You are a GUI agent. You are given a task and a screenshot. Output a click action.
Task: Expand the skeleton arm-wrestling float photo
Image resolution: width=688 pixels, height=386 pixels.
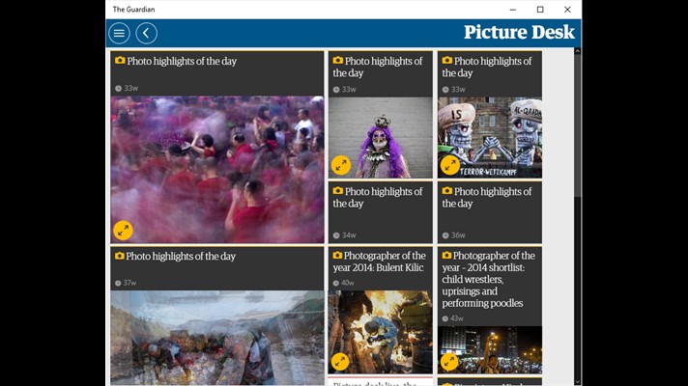click(x=449, y=165)
